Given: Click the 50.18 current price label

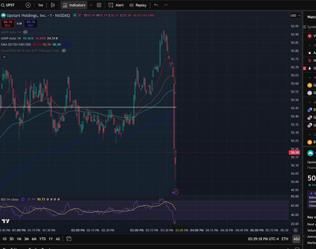Looking at the screenshot, I should click(x=295, y=153).
